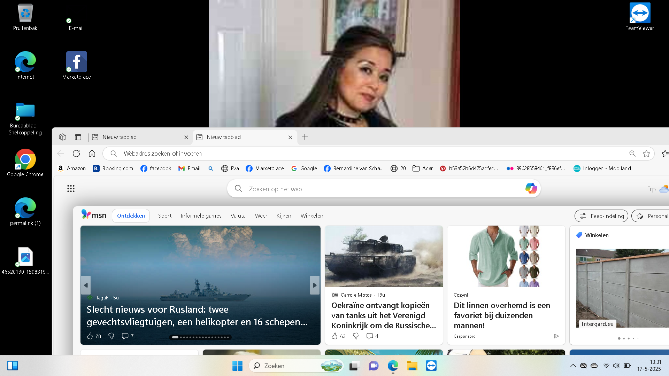Open the Acer bookmarks folder
Image resolution: width=669 pixels, height=376 pixels.
(x=423, y=169)
